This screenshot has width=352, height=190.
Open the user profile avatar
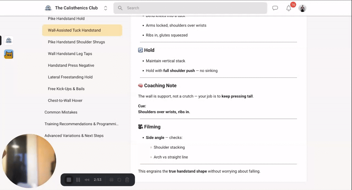[302, 8]
